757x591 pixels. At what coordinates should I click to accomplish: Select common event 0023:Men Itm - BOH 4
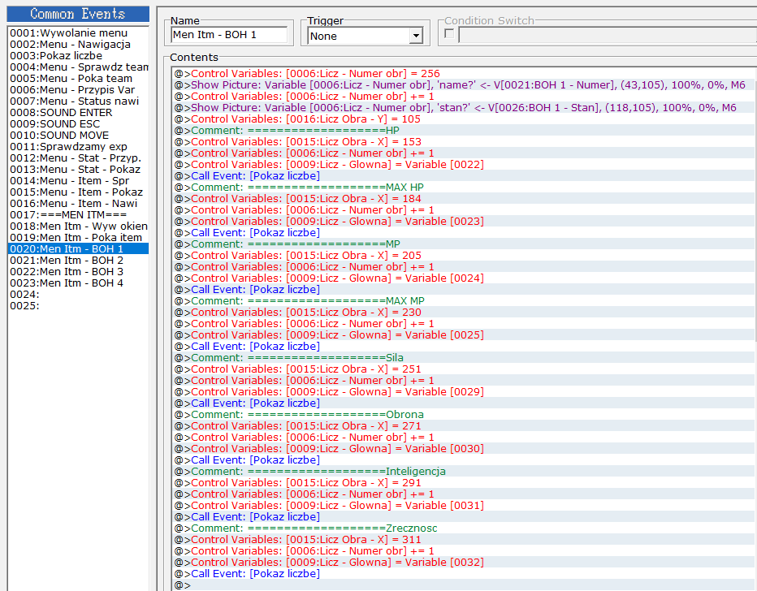(79, 283)
